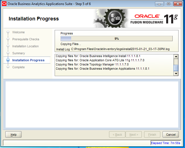Click the blue Installation Progress step bullet
The width and height of the screenshot is (185, 148).
coord(8,60)
